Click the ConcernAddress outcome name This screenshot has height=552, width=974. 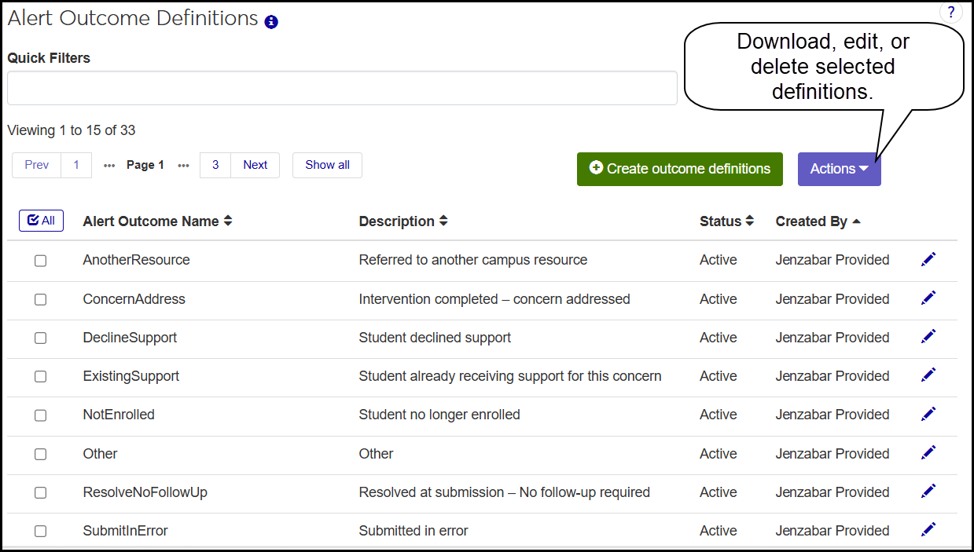(134, 299)
